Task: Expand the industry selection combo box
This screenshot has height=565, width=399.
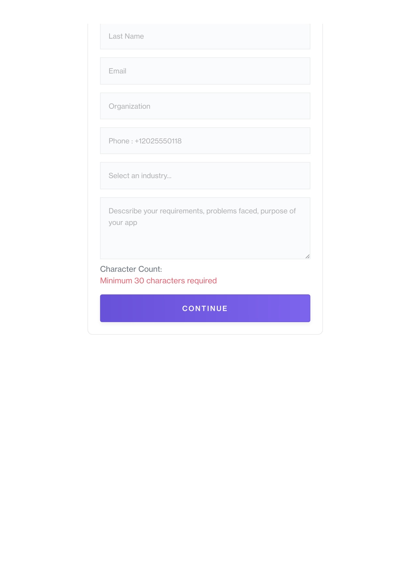Action: point(205,176)
